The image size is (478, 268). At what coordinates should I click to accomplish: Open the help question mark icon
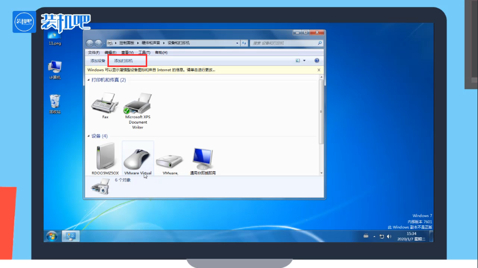point(316,61)
